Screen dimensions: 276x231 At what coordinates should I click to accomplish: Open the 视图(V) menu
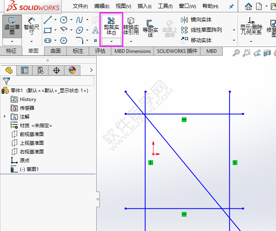[x=123, y=6]
